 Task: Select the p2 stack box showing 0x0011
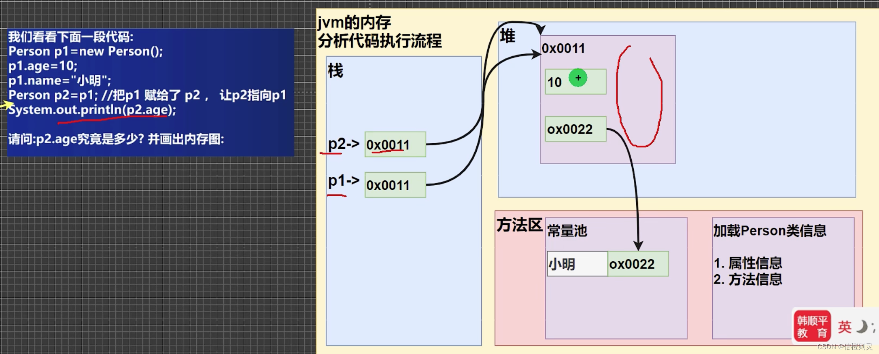click(x=395, y=144)
